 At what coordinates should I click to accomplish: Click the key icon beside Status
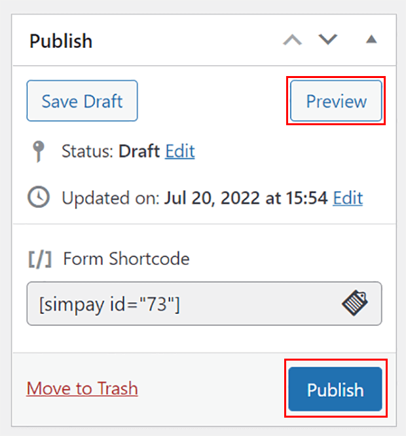coord(39,152)
